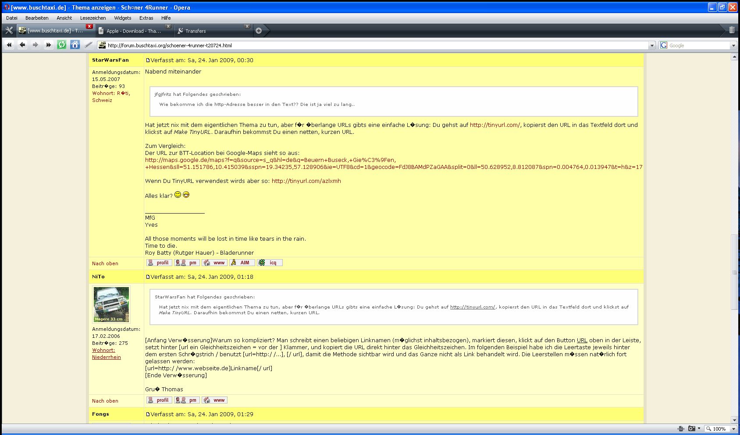Click the Back arrow button
This screenshot has width=740, height=435.
(x=22, y=45)
